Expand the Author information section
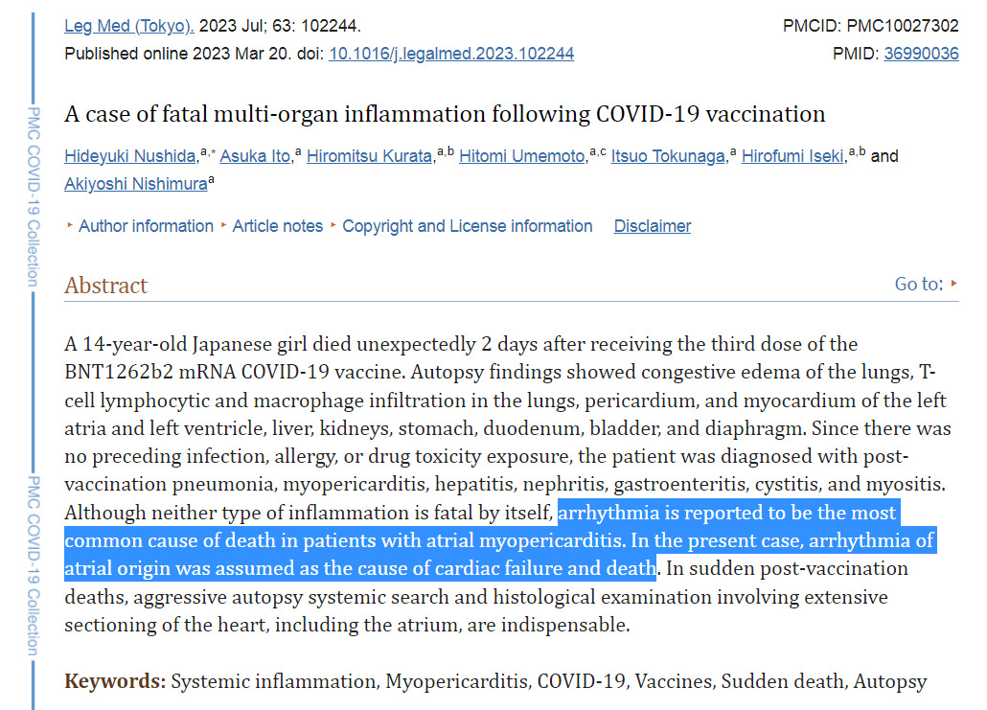Viewport: 987px width, 710px height. 146,226
